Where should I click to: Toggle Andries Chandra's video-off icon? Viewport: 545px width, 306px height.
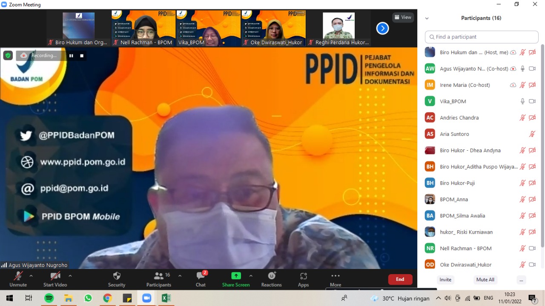pyautogui.click(x=532, y=118)
